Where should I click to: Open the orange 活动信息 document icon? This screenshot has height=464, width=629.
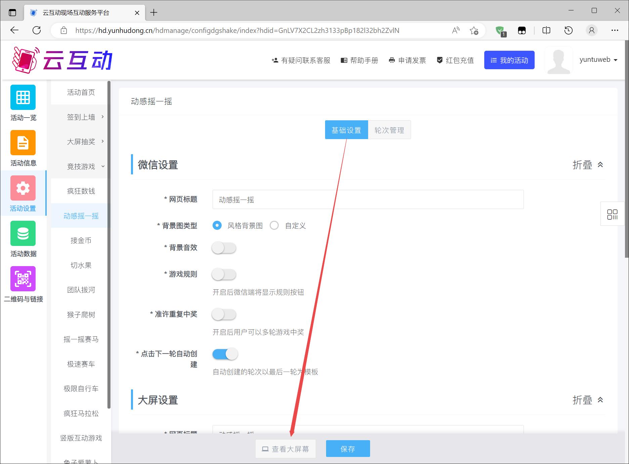coord(23,143)
